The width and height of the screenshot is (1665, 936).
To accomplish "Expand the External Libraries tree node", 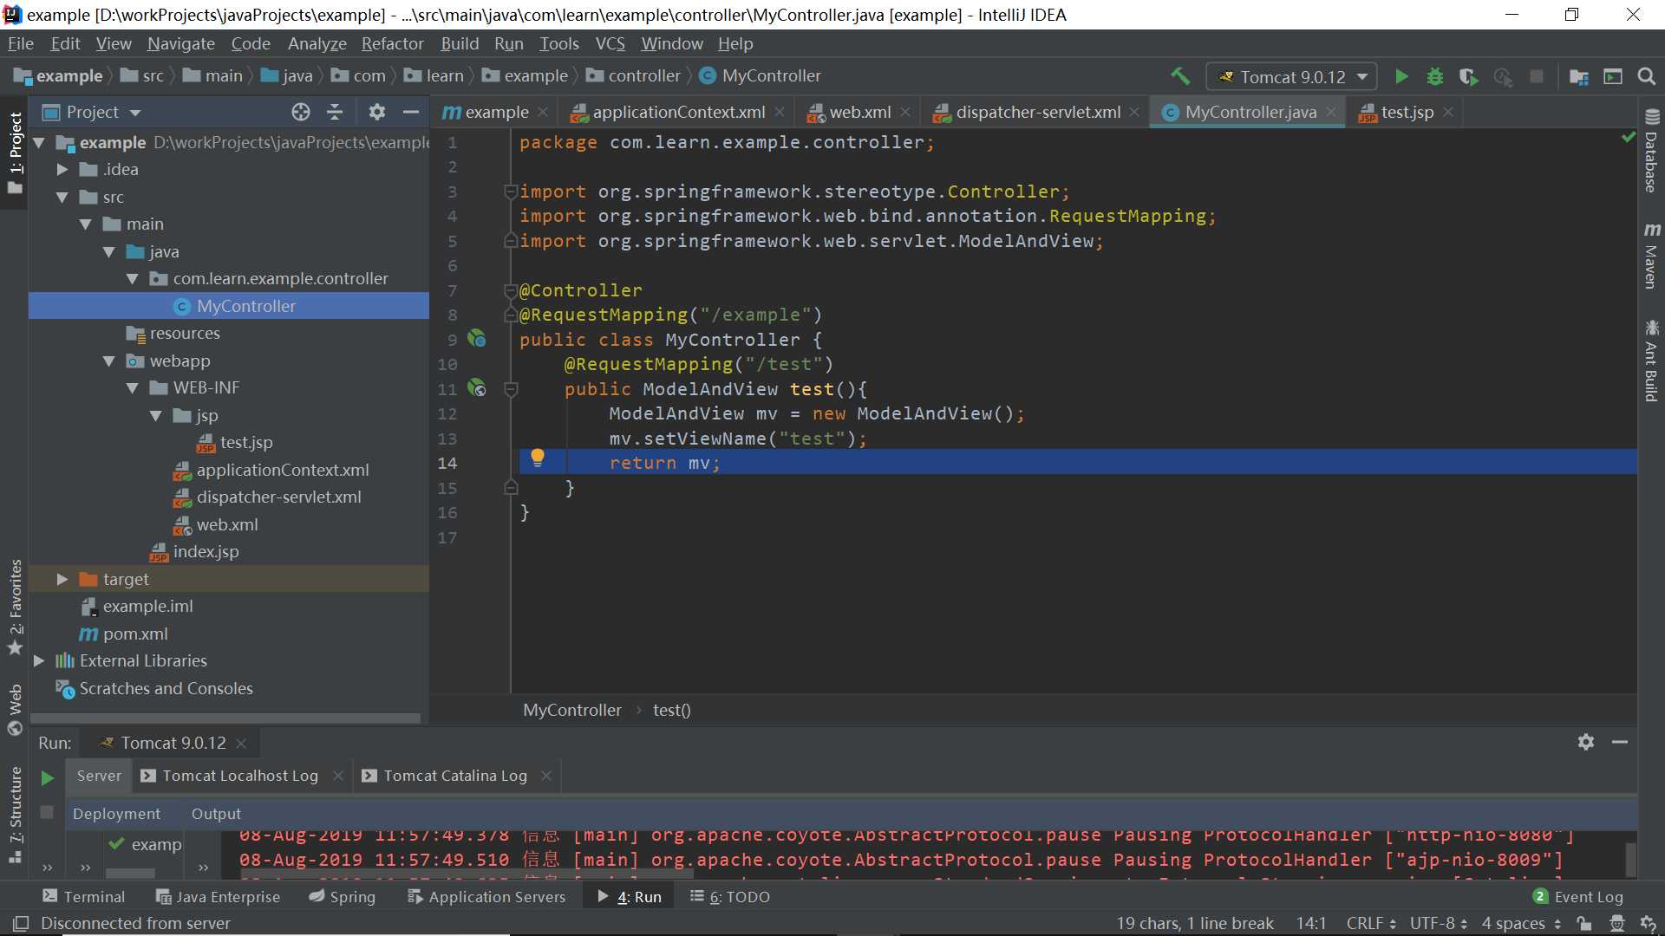I will point(39,660).
